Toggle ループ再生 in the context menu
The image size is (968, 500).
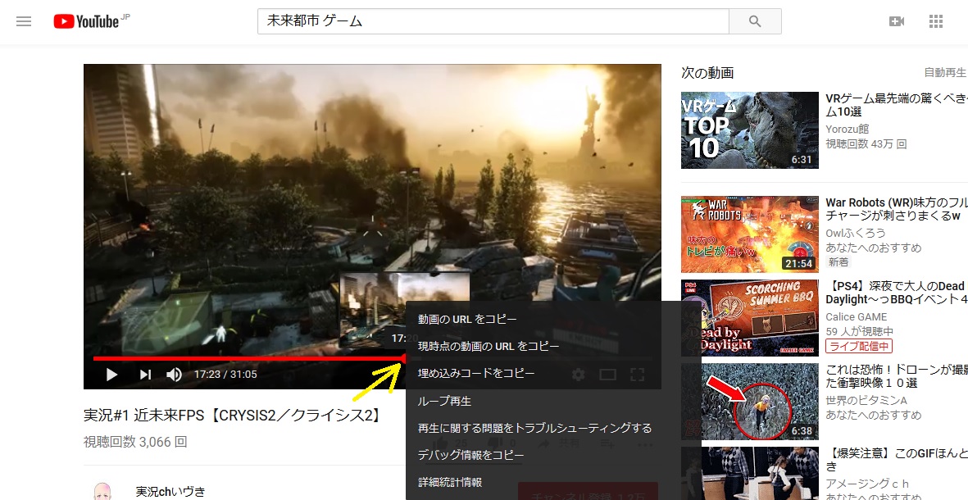[x=444, y=401]
